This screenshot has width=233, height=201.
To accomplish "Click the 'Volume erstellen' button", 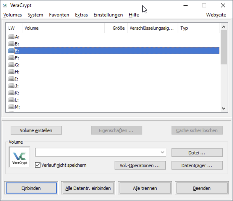I will 36,130.
